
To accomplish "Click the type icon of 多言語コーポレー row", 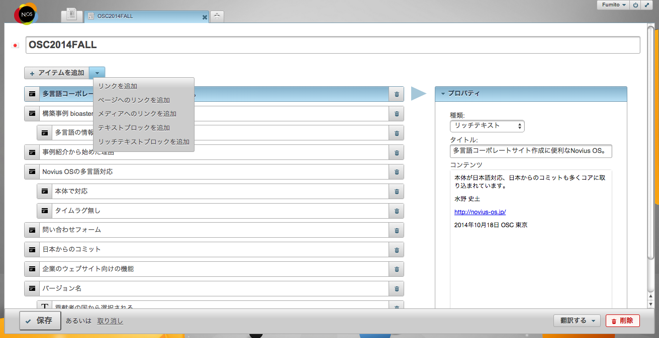I will pos(32,94).
